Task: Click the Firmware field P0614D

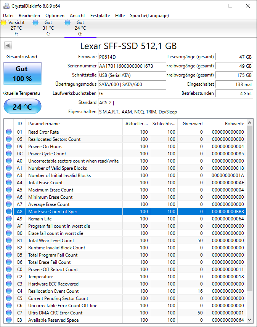Action: (132, 57)
